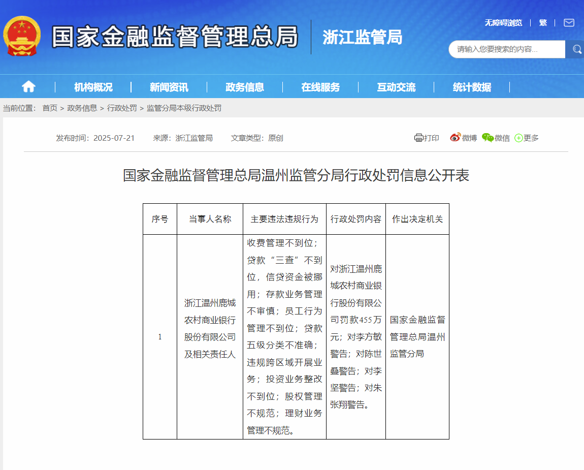Share to Weibo via its icon
This screenshot has height=470, width=584.
(455, 138)
